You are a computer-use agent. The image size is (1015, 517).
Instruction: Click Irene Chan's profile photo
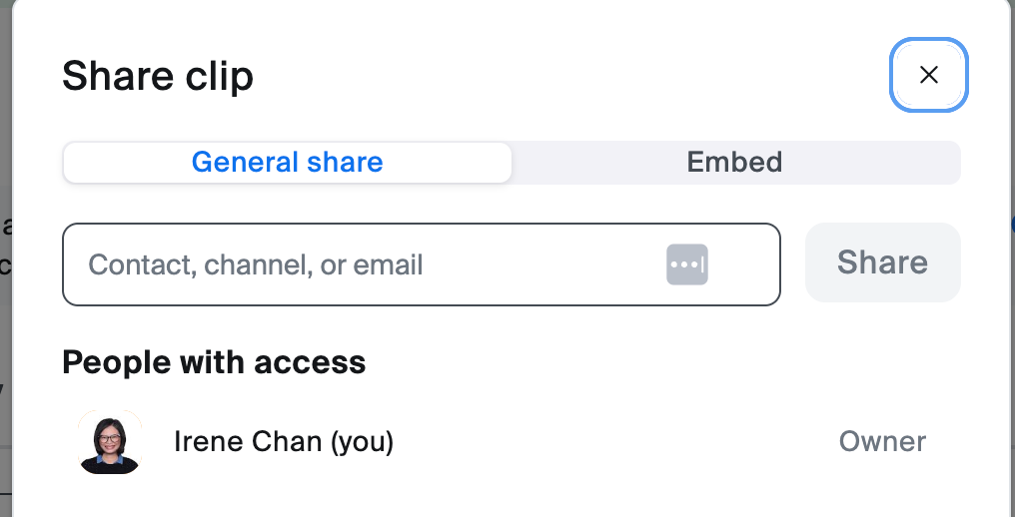pyautogui.click(x=110, y=442)
